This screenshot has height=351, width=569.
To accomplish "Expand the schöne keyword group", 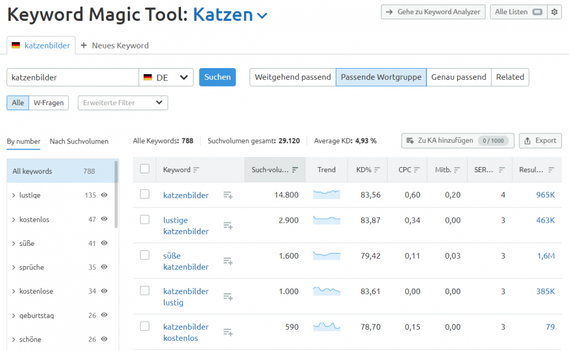I will [14, 339].
